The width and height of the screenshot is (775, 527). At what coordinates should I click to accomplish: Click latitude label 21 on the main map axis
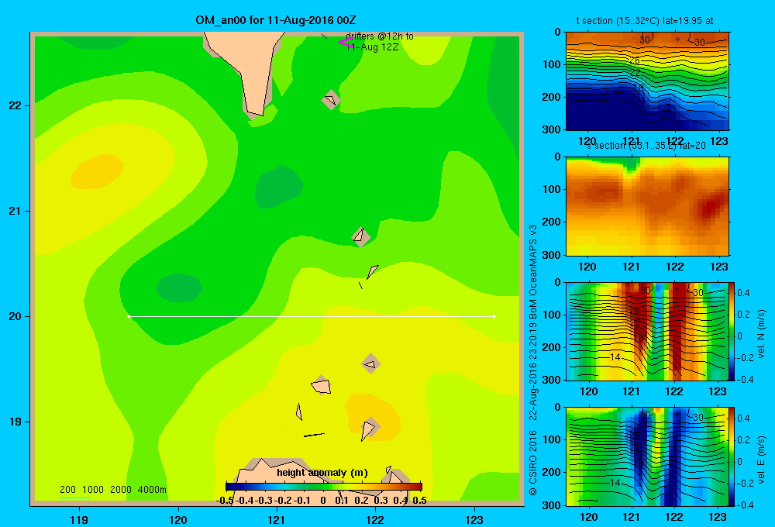coord(15,211)
